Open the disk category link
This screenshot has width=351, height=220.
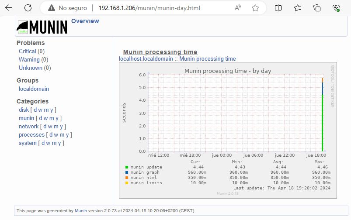pyautogui.click(x=24, y=110)
